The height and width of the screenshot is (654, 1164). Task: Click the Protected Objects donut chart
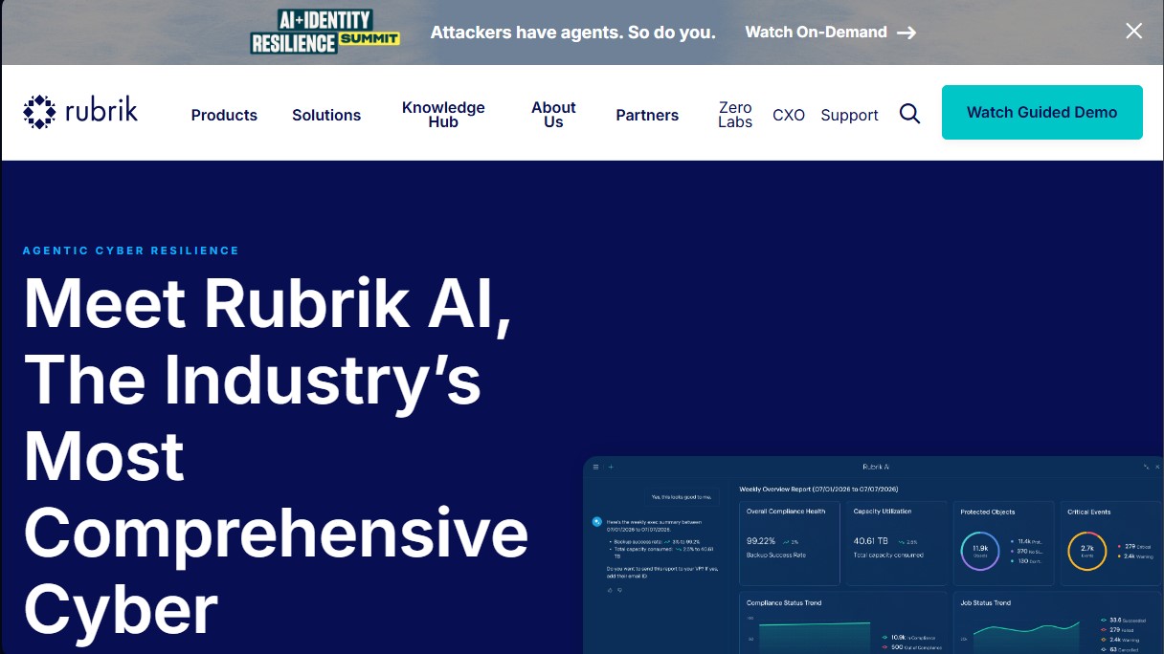click(x=980, y=551)
